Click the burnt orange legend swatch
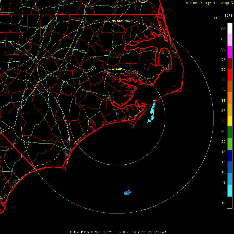Image resolution: width=234 pixels, height=234 pixels. point(230,86)
